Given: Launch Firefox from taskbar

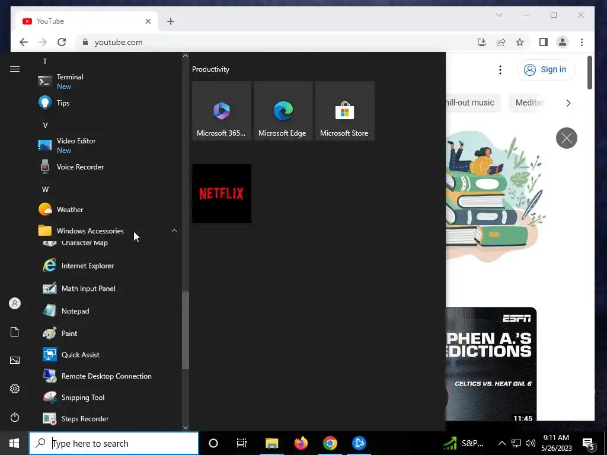Looking at the screenshot, I should 301,443.
